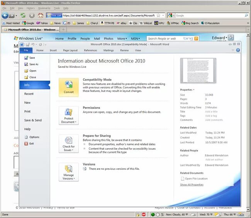The width and height of the screenshot is (251, 218).
Task: Expand the Properties dropdown in Word
Action: (x=187, y=90)
